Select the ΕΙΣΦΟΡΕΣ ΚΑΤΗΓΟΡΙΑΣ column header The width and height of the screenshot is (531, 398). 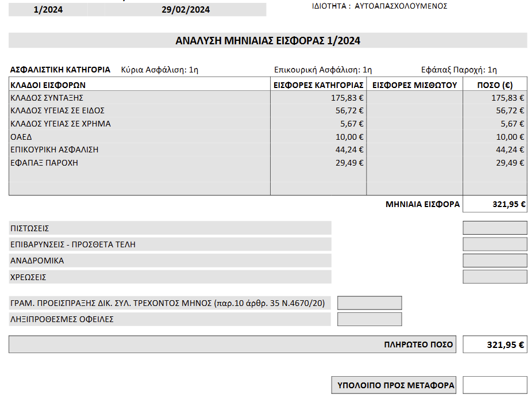point(318,85)
